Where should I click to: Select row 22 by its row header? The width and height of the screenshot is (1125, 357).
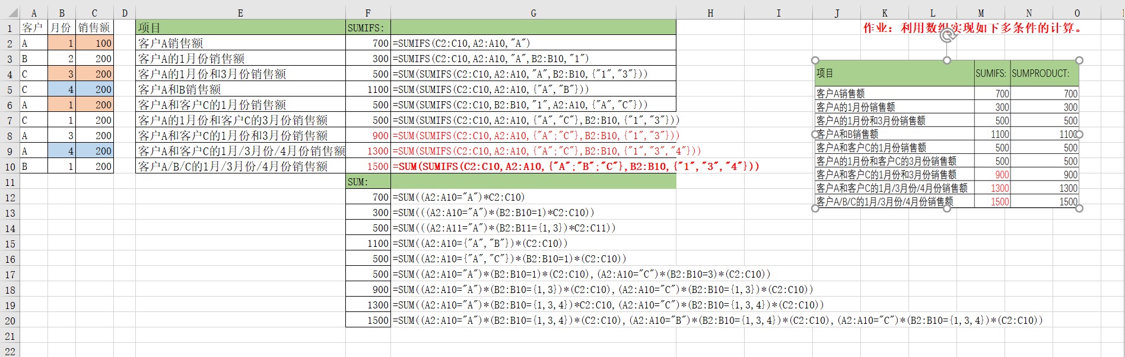pos(9,351)
